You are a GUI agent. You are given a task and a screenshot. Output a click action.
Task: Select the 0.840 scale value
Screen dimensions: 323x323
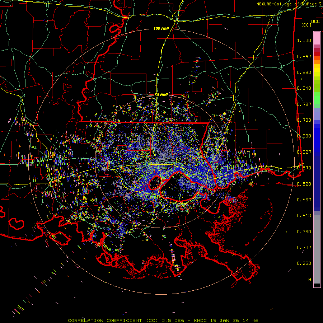(304, 88)
